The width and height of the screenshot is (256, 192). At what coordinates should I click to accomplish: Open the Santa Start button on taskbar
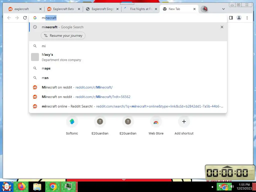point(7,187)
